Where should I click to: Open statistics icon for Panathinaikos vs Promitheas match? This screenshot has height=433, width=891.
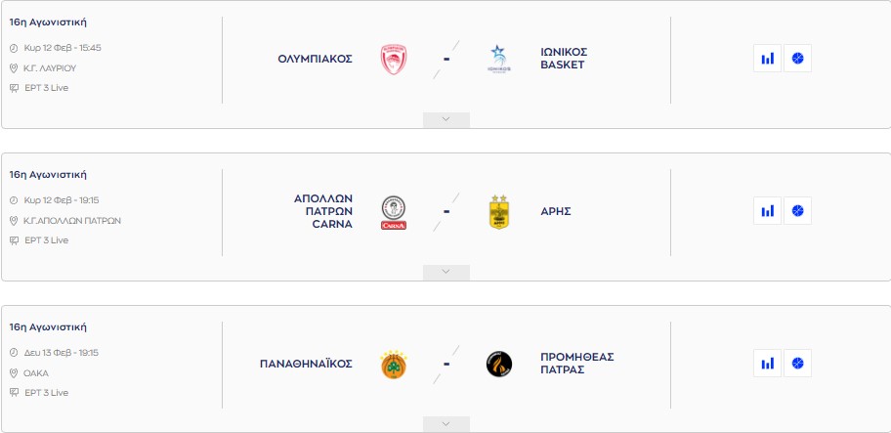pyautogui.click(x=768, y=364)
